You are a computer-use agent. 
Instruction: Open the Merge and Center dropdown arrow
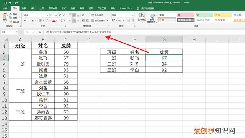pyautogui.click(x=107, y=20)
